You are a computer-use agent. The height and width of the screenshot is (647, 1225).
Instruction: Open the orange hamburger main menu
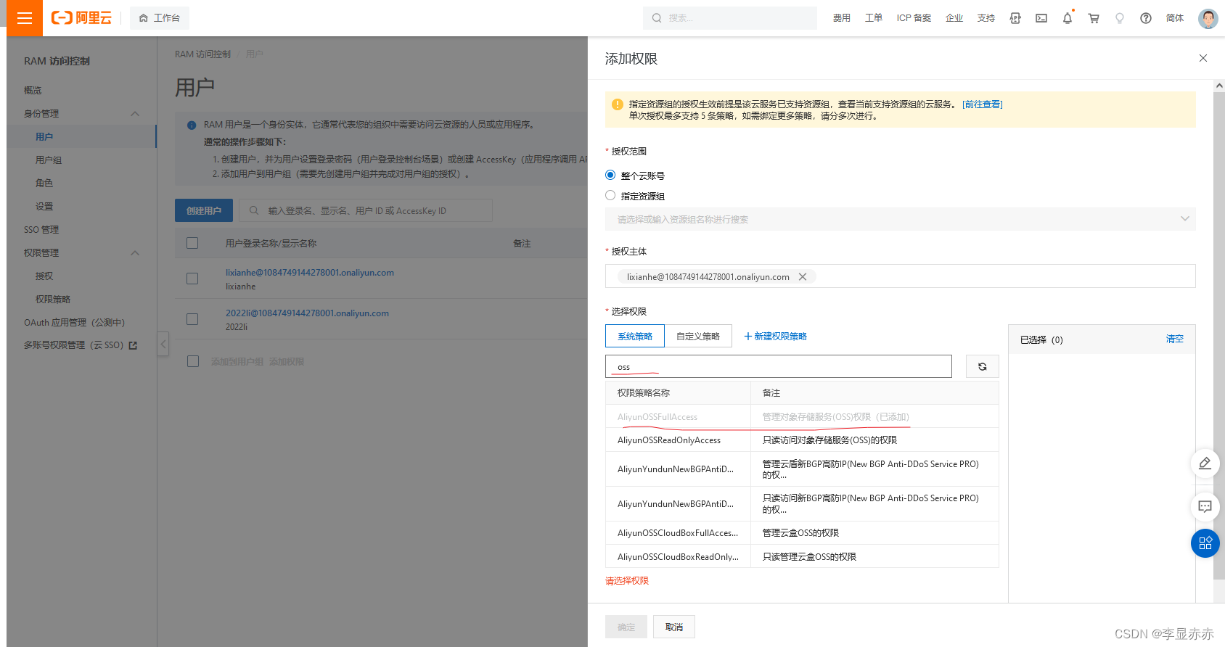tap(25, 18)
